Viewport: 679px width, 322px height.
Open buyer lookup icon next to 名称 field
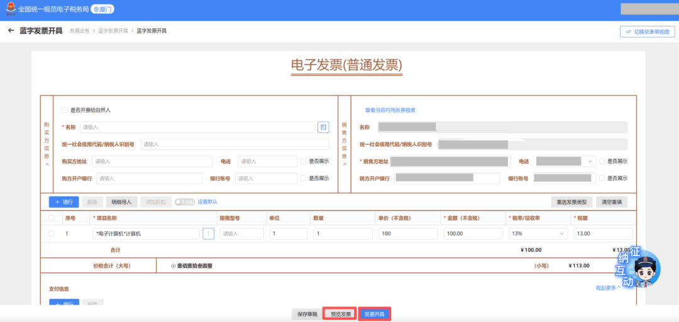[323, 127]
